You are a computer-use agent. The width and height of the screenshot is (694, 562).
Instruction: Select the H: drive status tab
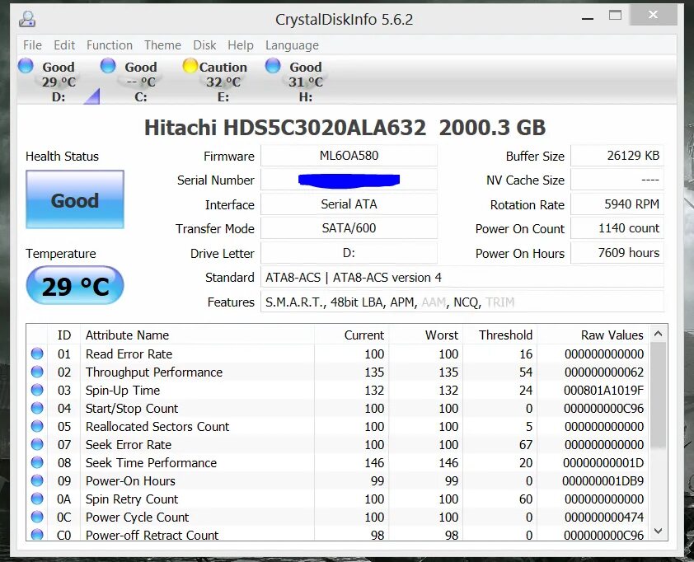(x=306, y=81)
